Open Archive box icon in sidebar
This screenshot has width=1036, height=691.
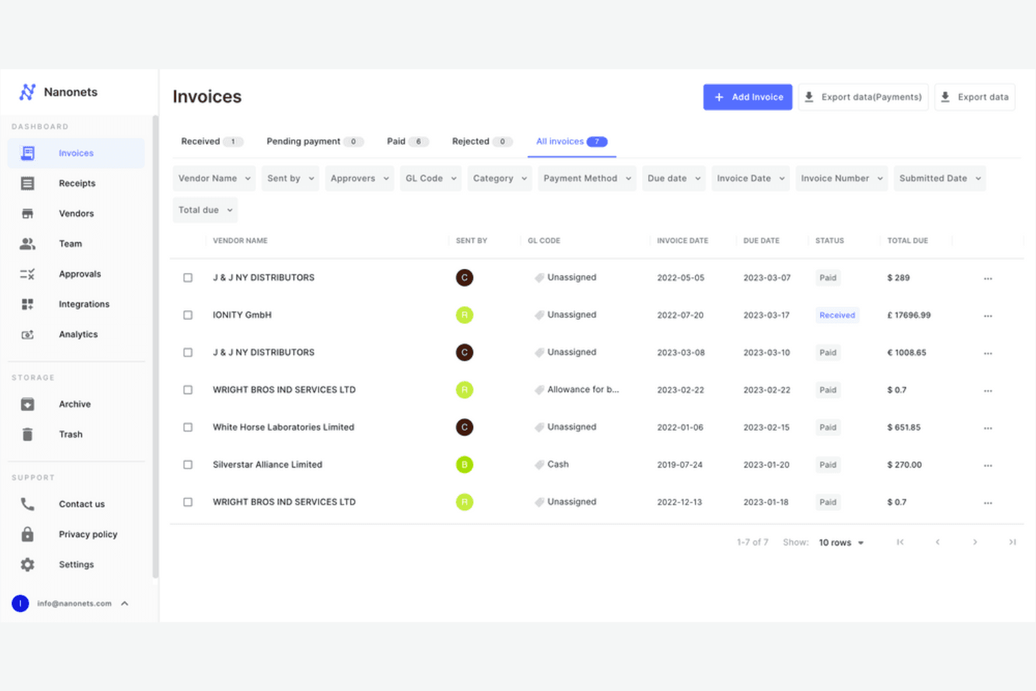click(x=27, y=404)
